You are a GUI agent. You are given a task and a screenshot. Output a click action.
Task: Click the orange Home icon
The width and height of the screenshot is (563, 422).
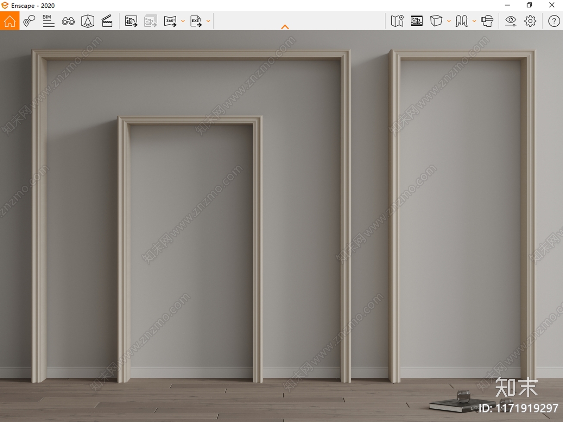pos(10,21)
